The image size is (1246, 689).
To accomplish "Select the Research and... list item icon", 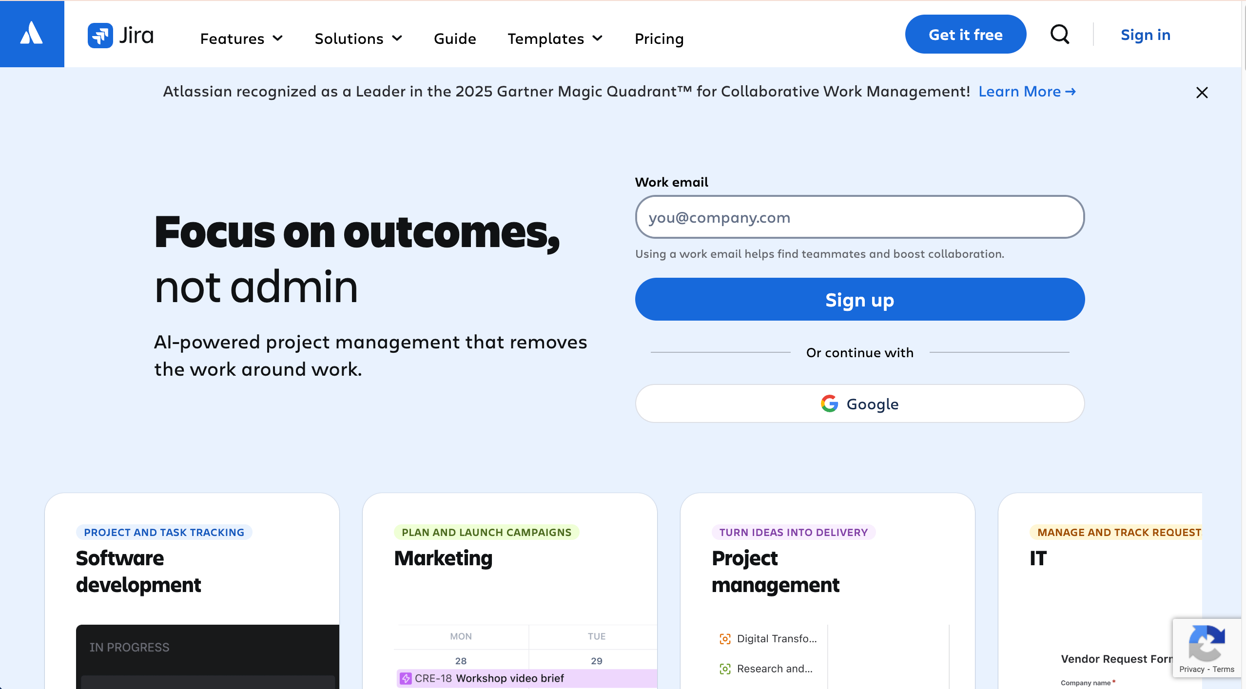I will pos(725,669).
